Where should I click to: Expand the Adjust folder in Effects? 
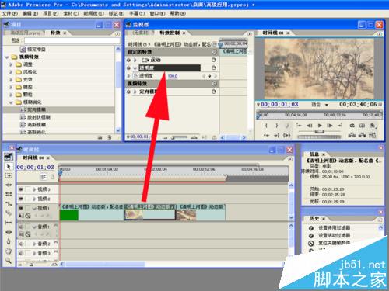(x=11, y=64)
